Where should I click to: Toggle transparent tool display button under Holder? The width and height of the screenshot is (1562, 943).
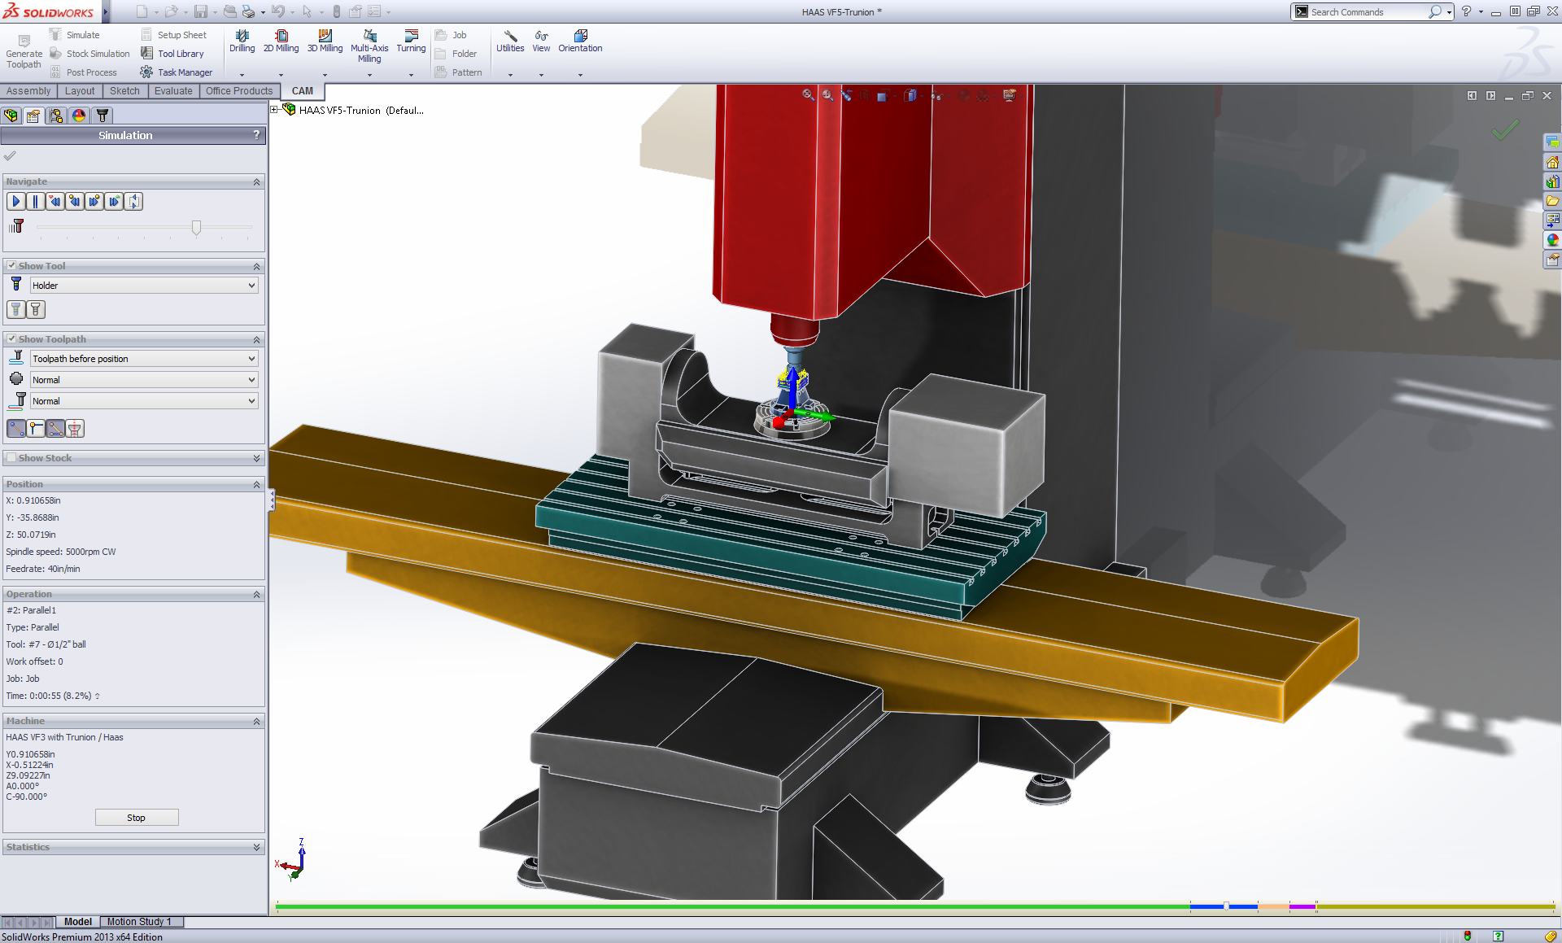36,309
